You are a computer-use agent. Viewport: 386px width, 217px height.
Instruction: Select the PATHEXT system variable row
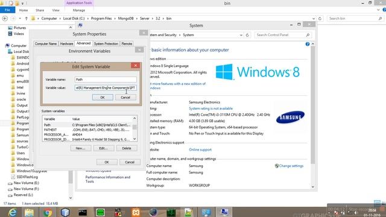click(87, 130)
